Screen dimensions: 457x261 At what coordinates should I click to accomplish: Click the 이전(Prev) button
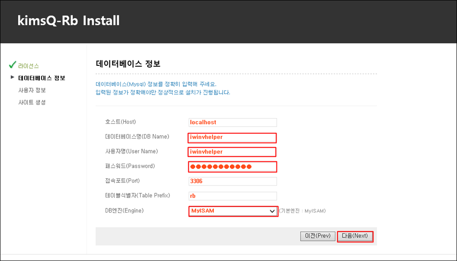(318, 236)
